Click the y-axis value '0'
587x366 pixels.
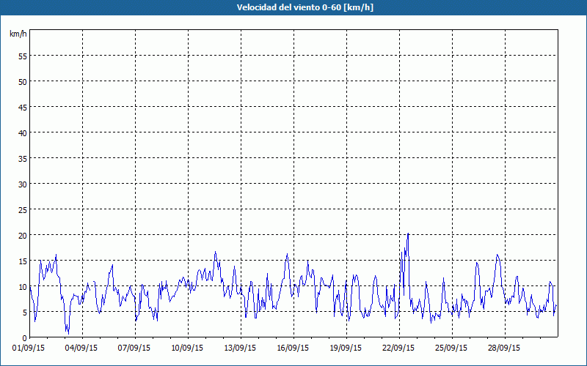pyautogui.click(x=25, y=338)
